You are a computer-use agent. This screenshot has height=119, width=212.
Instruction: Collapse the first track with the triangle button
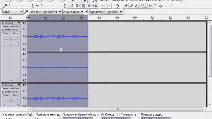pos(11,80)
